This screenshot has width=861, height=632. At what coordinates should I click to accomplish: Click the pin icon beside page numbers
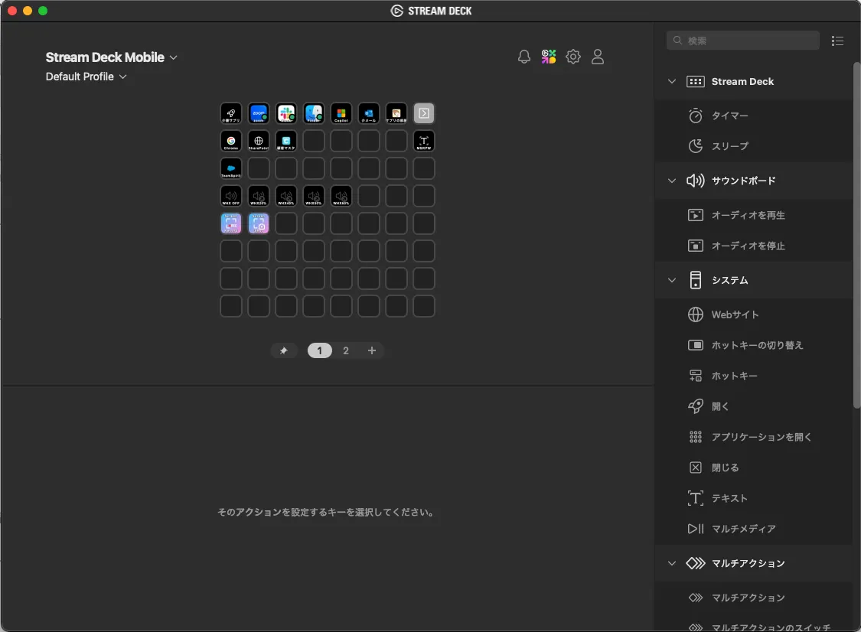(284, 350)
